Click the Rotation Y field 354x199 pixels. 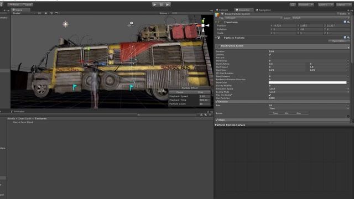(311, 29)
